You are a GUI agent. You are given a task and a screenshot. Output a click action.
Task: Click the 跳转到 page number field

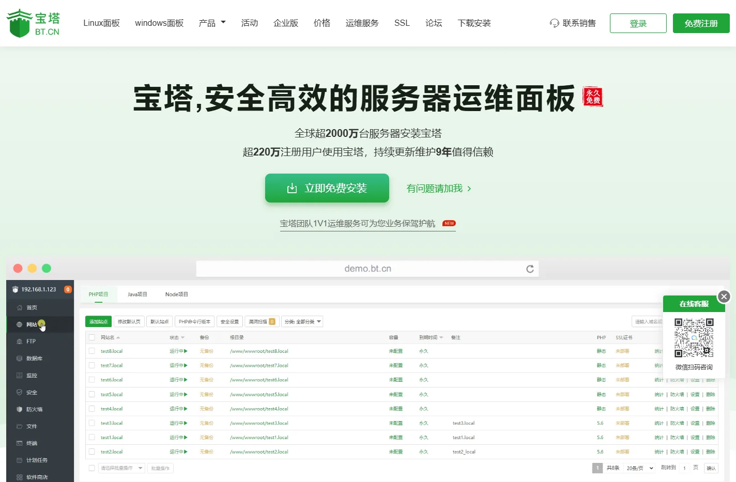click(x=684, y=468)
